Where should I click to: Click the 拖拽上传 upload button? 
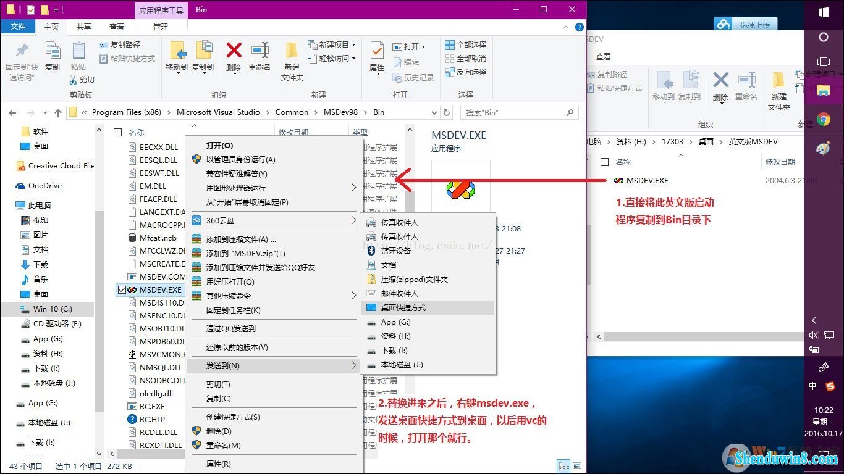click(x=746, y=24)
